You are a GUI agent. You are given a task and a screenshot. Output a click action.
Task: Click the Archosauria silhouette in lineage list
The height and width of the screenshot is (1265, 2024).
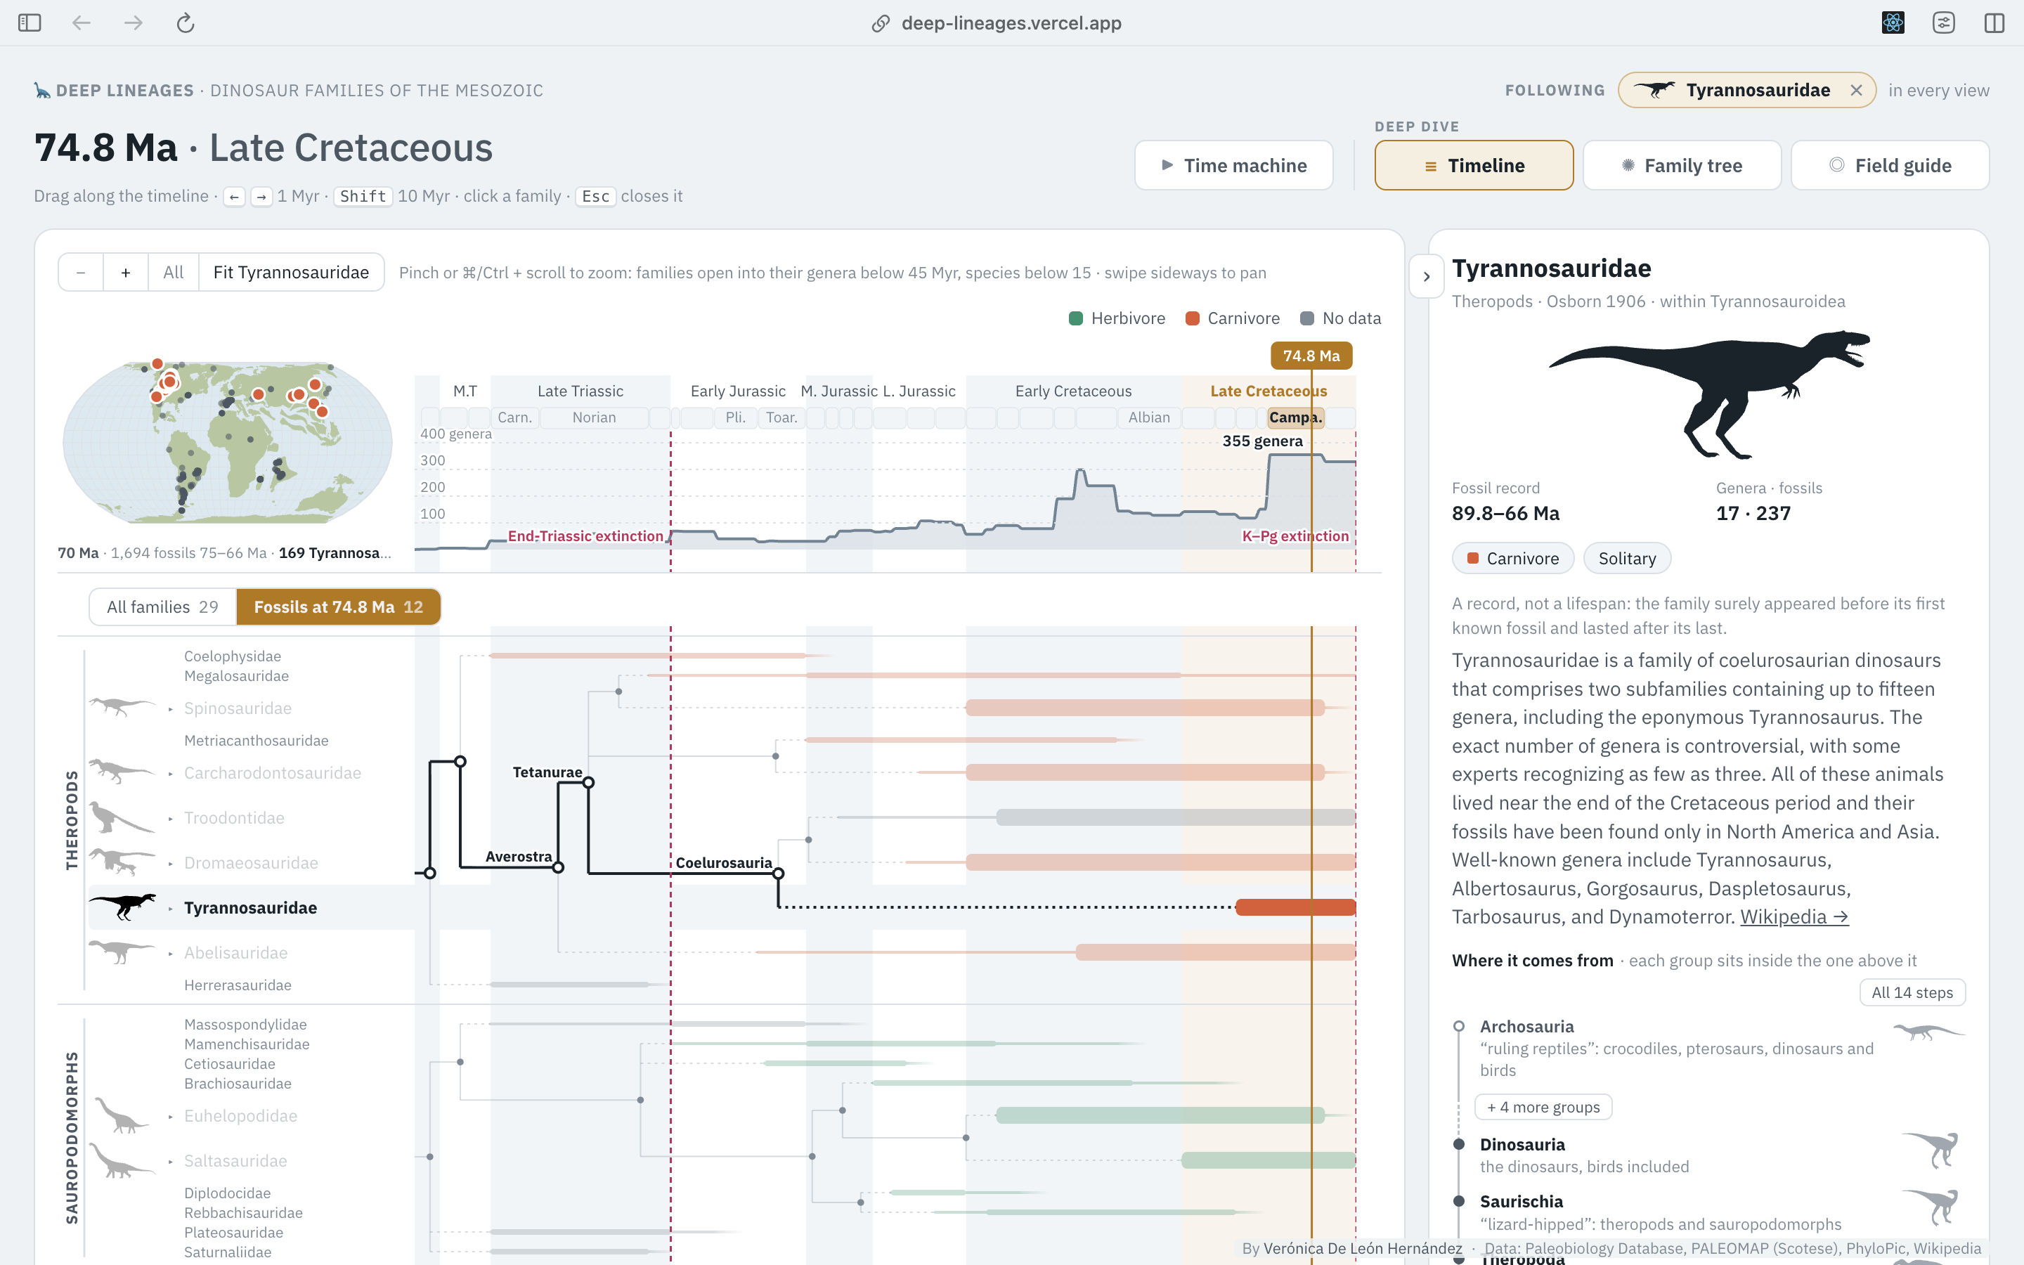tap(1928, 1032)
